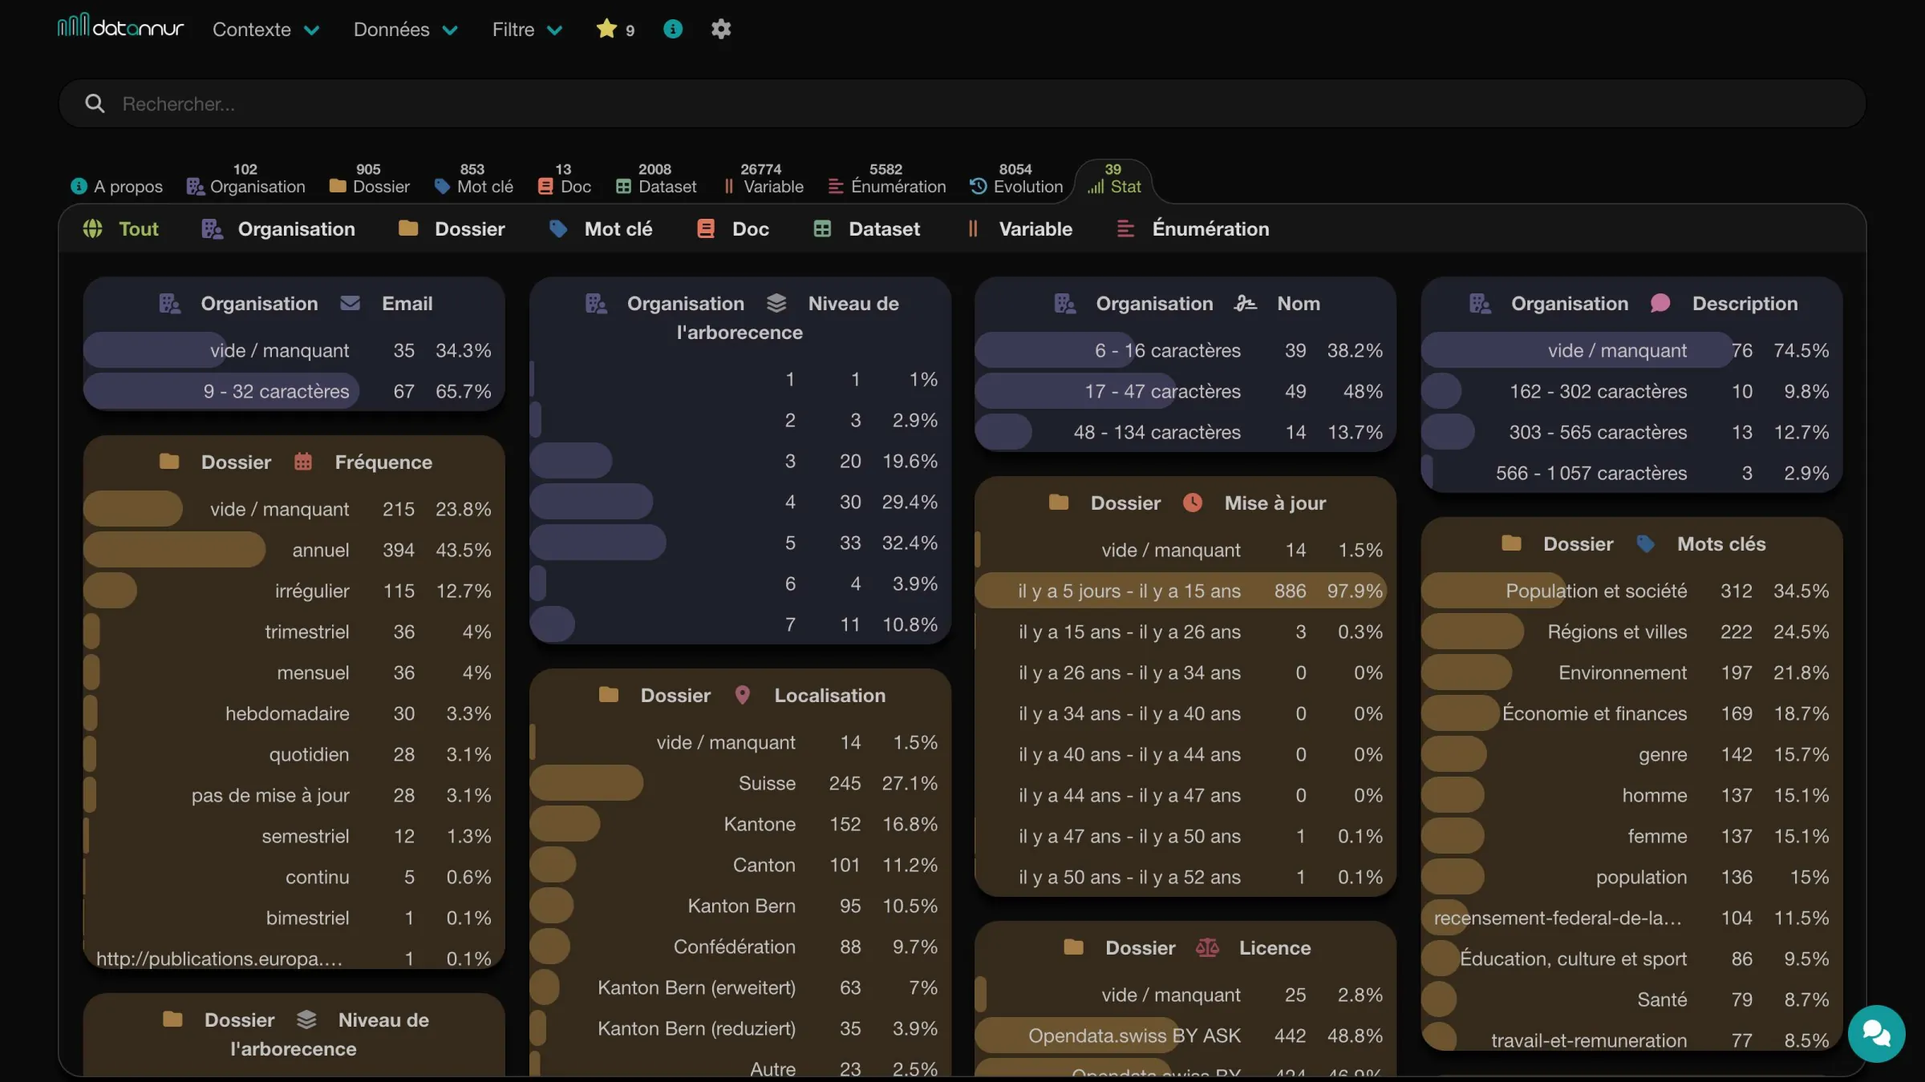The image size is (1925, 1082).
Task: Open the chat bubble button
Action: tap(1876, 1033)
